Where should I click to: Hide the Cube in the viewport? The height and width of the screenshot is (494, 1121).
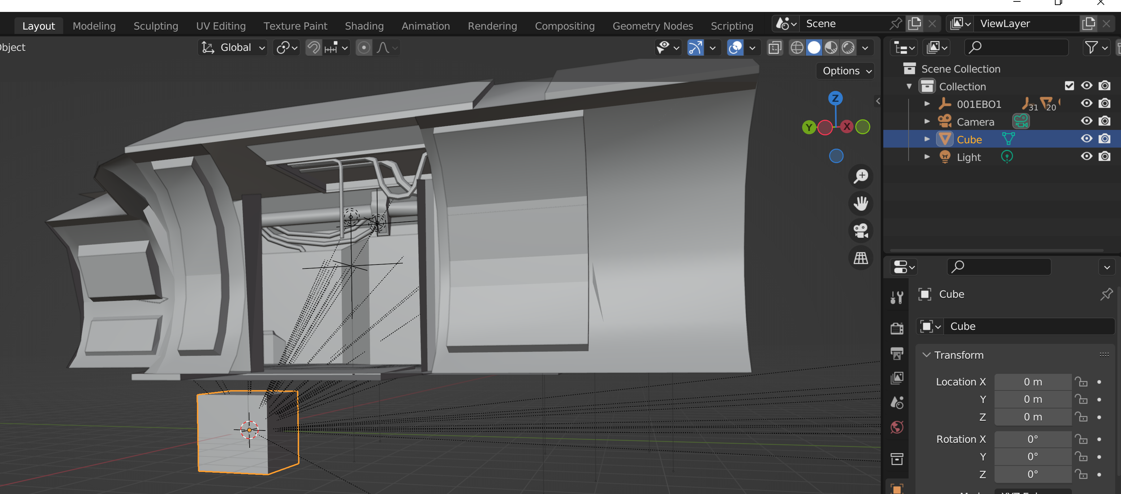1087,139
